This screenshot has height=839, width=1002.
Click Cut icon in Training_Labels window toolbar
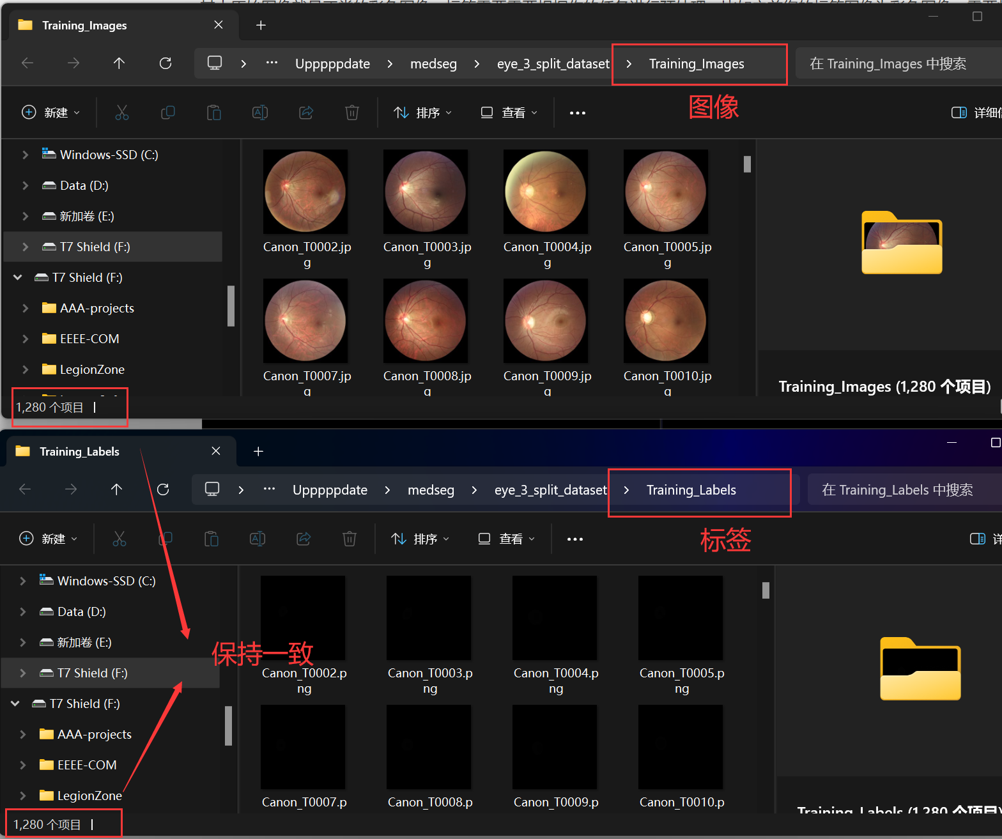(119, 539)
